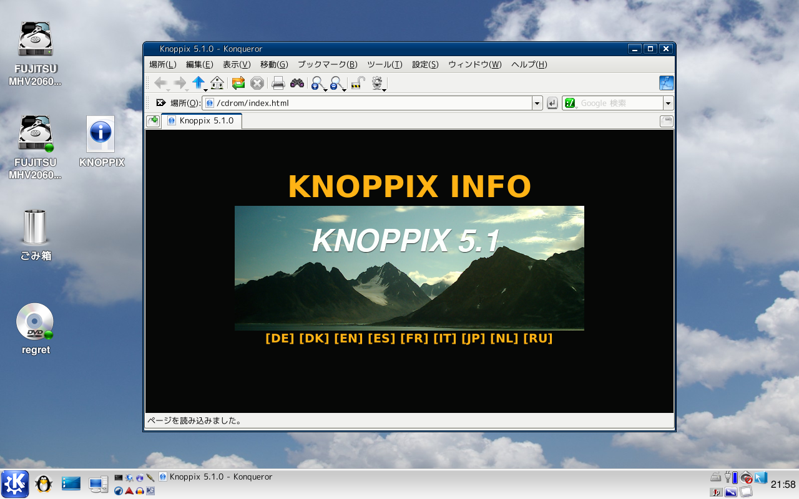
Task: Click the Forward arrow in Konqueror toolbar
Action: pyautogui.click(x=180, y=83)
